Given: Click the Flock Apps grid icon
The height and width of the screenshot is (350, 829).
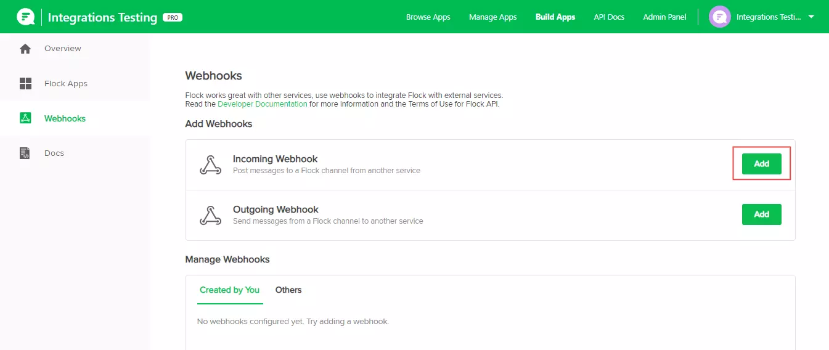Looking at the screenshot, I should click(25, 84).
